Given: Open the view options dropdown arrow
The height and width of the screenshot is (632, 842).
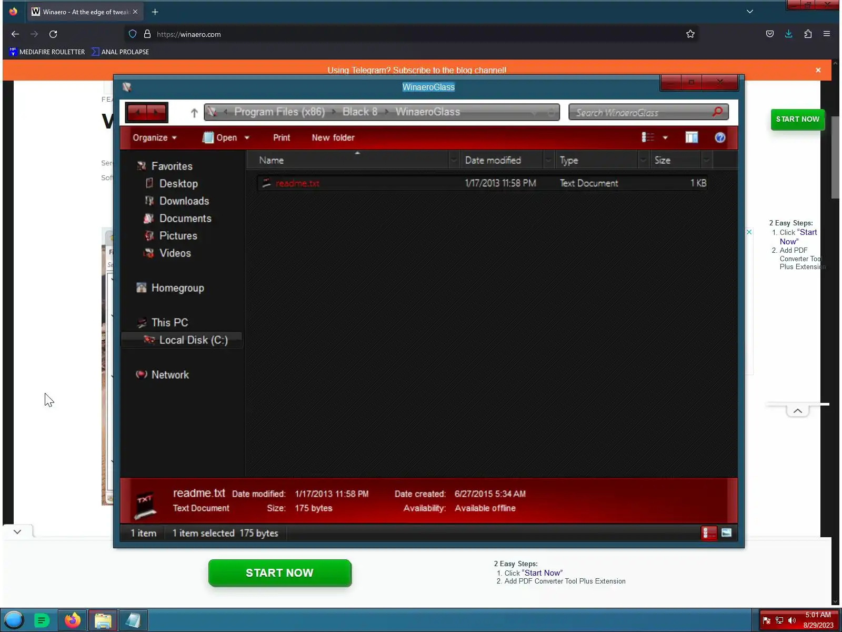Looking at the screenshot, I should pyautogui.click(x=665, y=138).
